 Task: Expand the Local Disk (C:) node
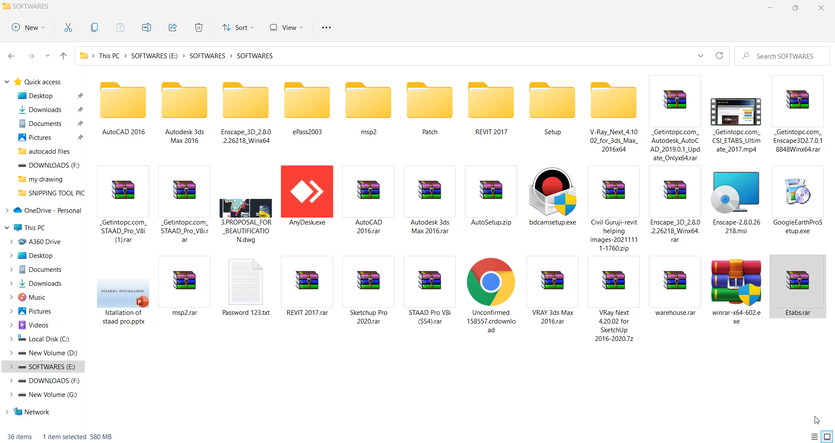pos(11,339)
